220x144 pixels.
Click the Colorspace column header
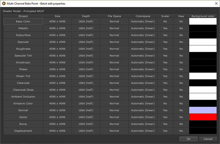click(143, 16)
